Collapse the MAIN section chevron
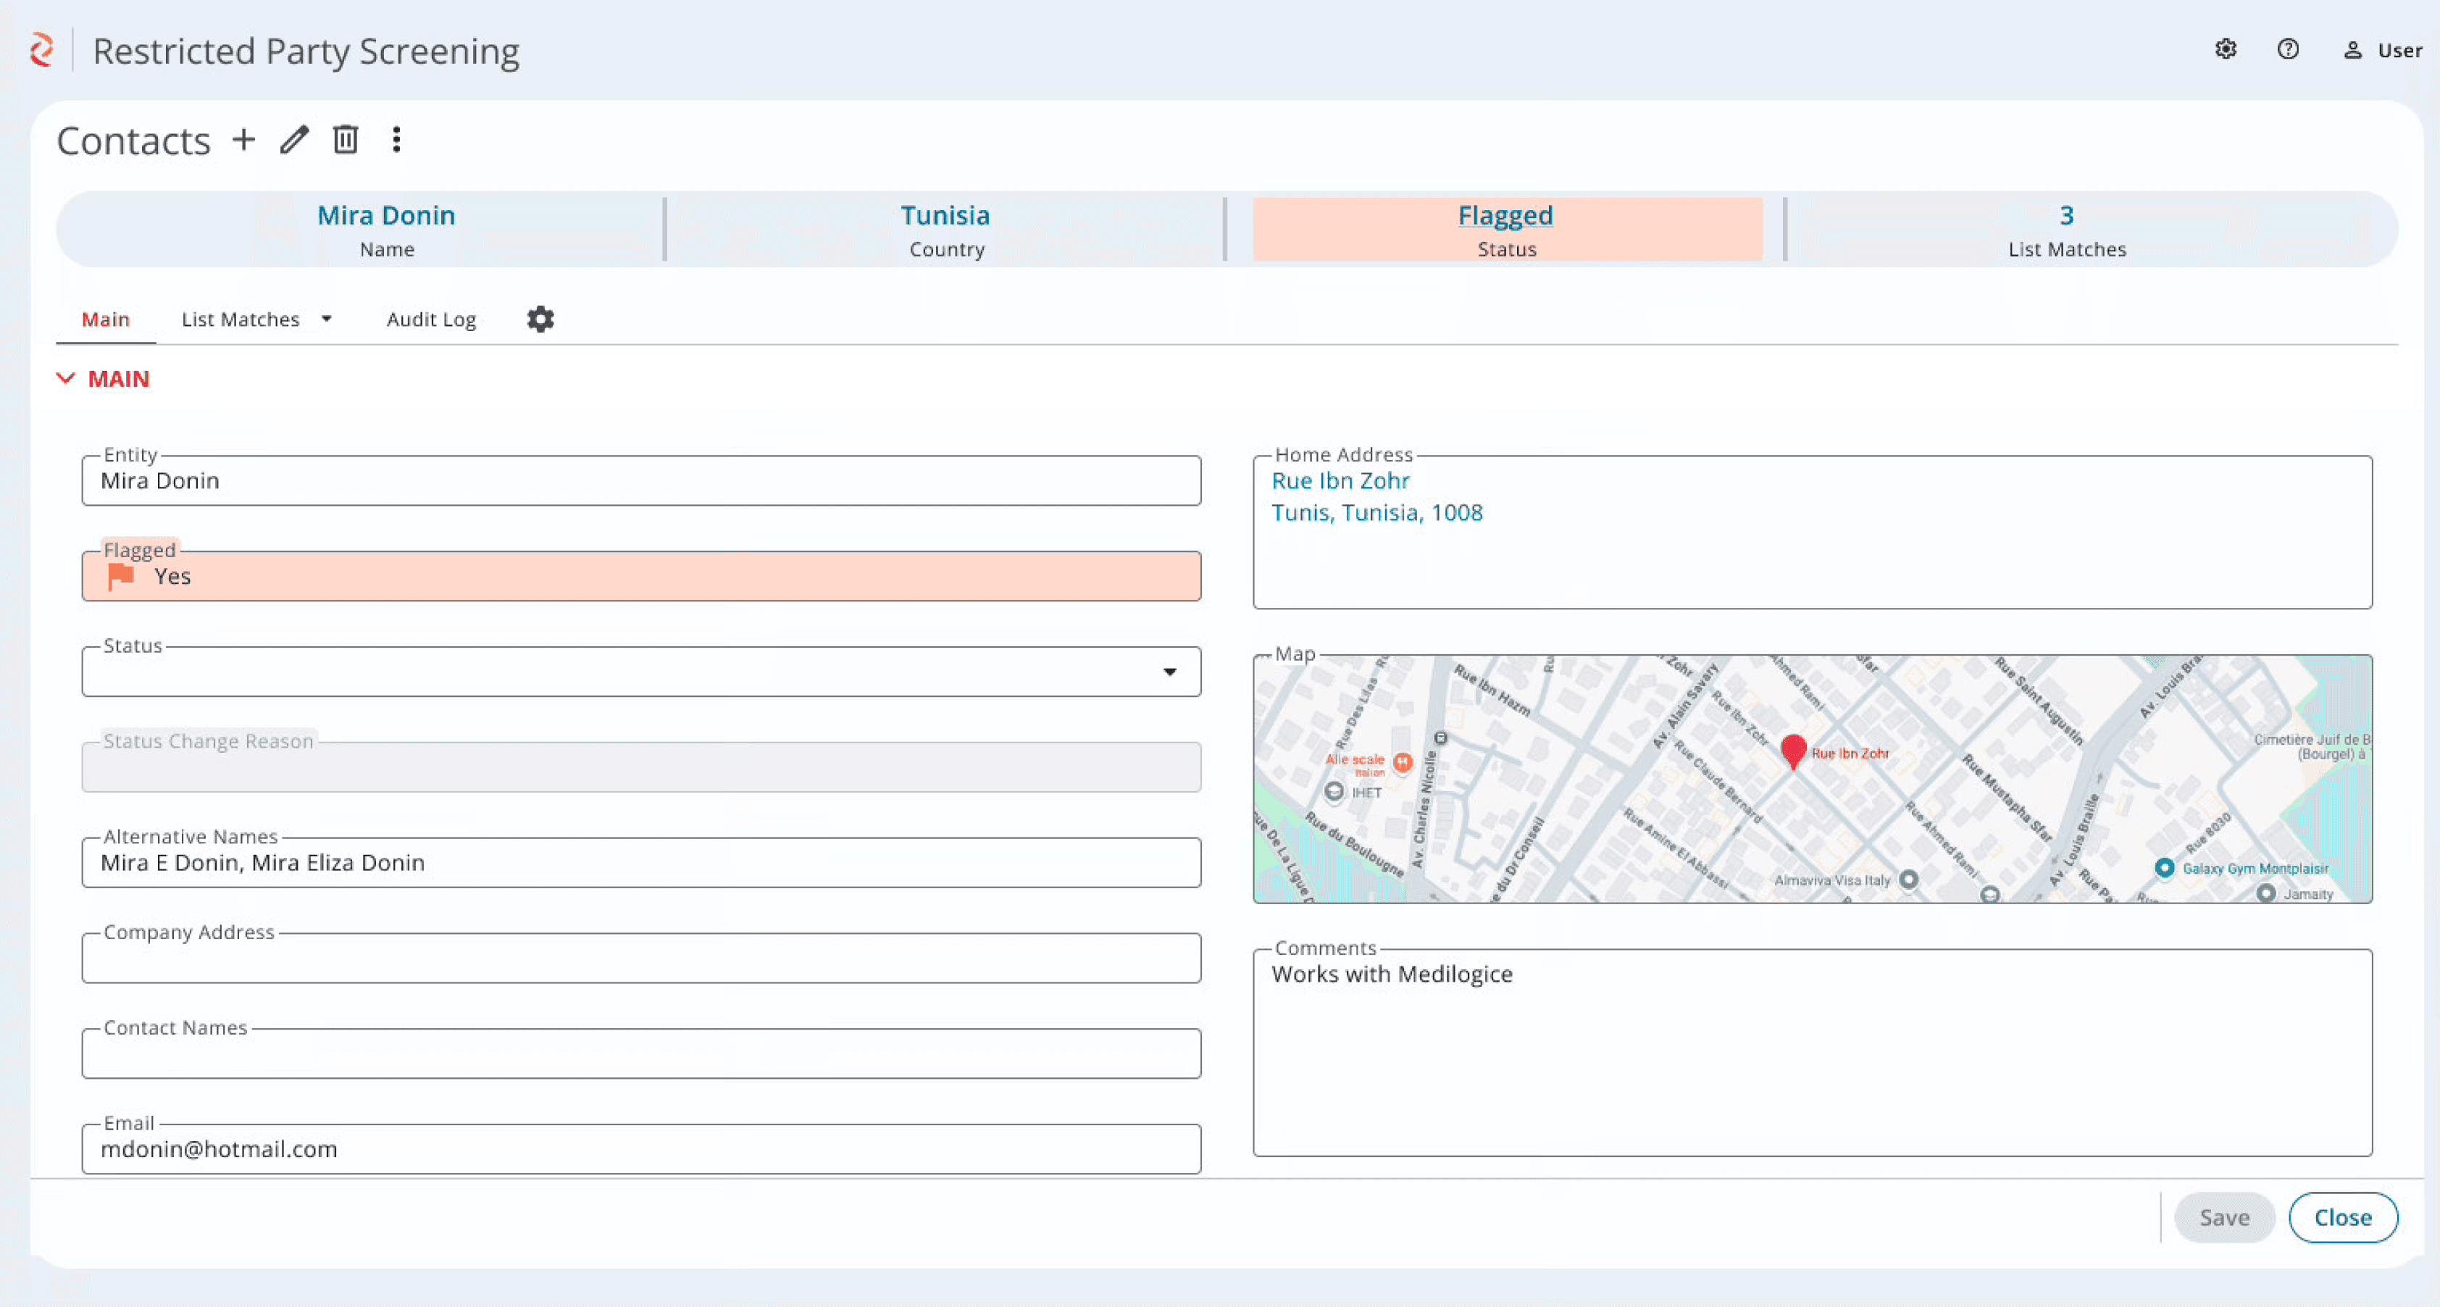Image resolution: width=2440 pixels, height=1307 pixels. pyautogui.click(x=65, y=379)
